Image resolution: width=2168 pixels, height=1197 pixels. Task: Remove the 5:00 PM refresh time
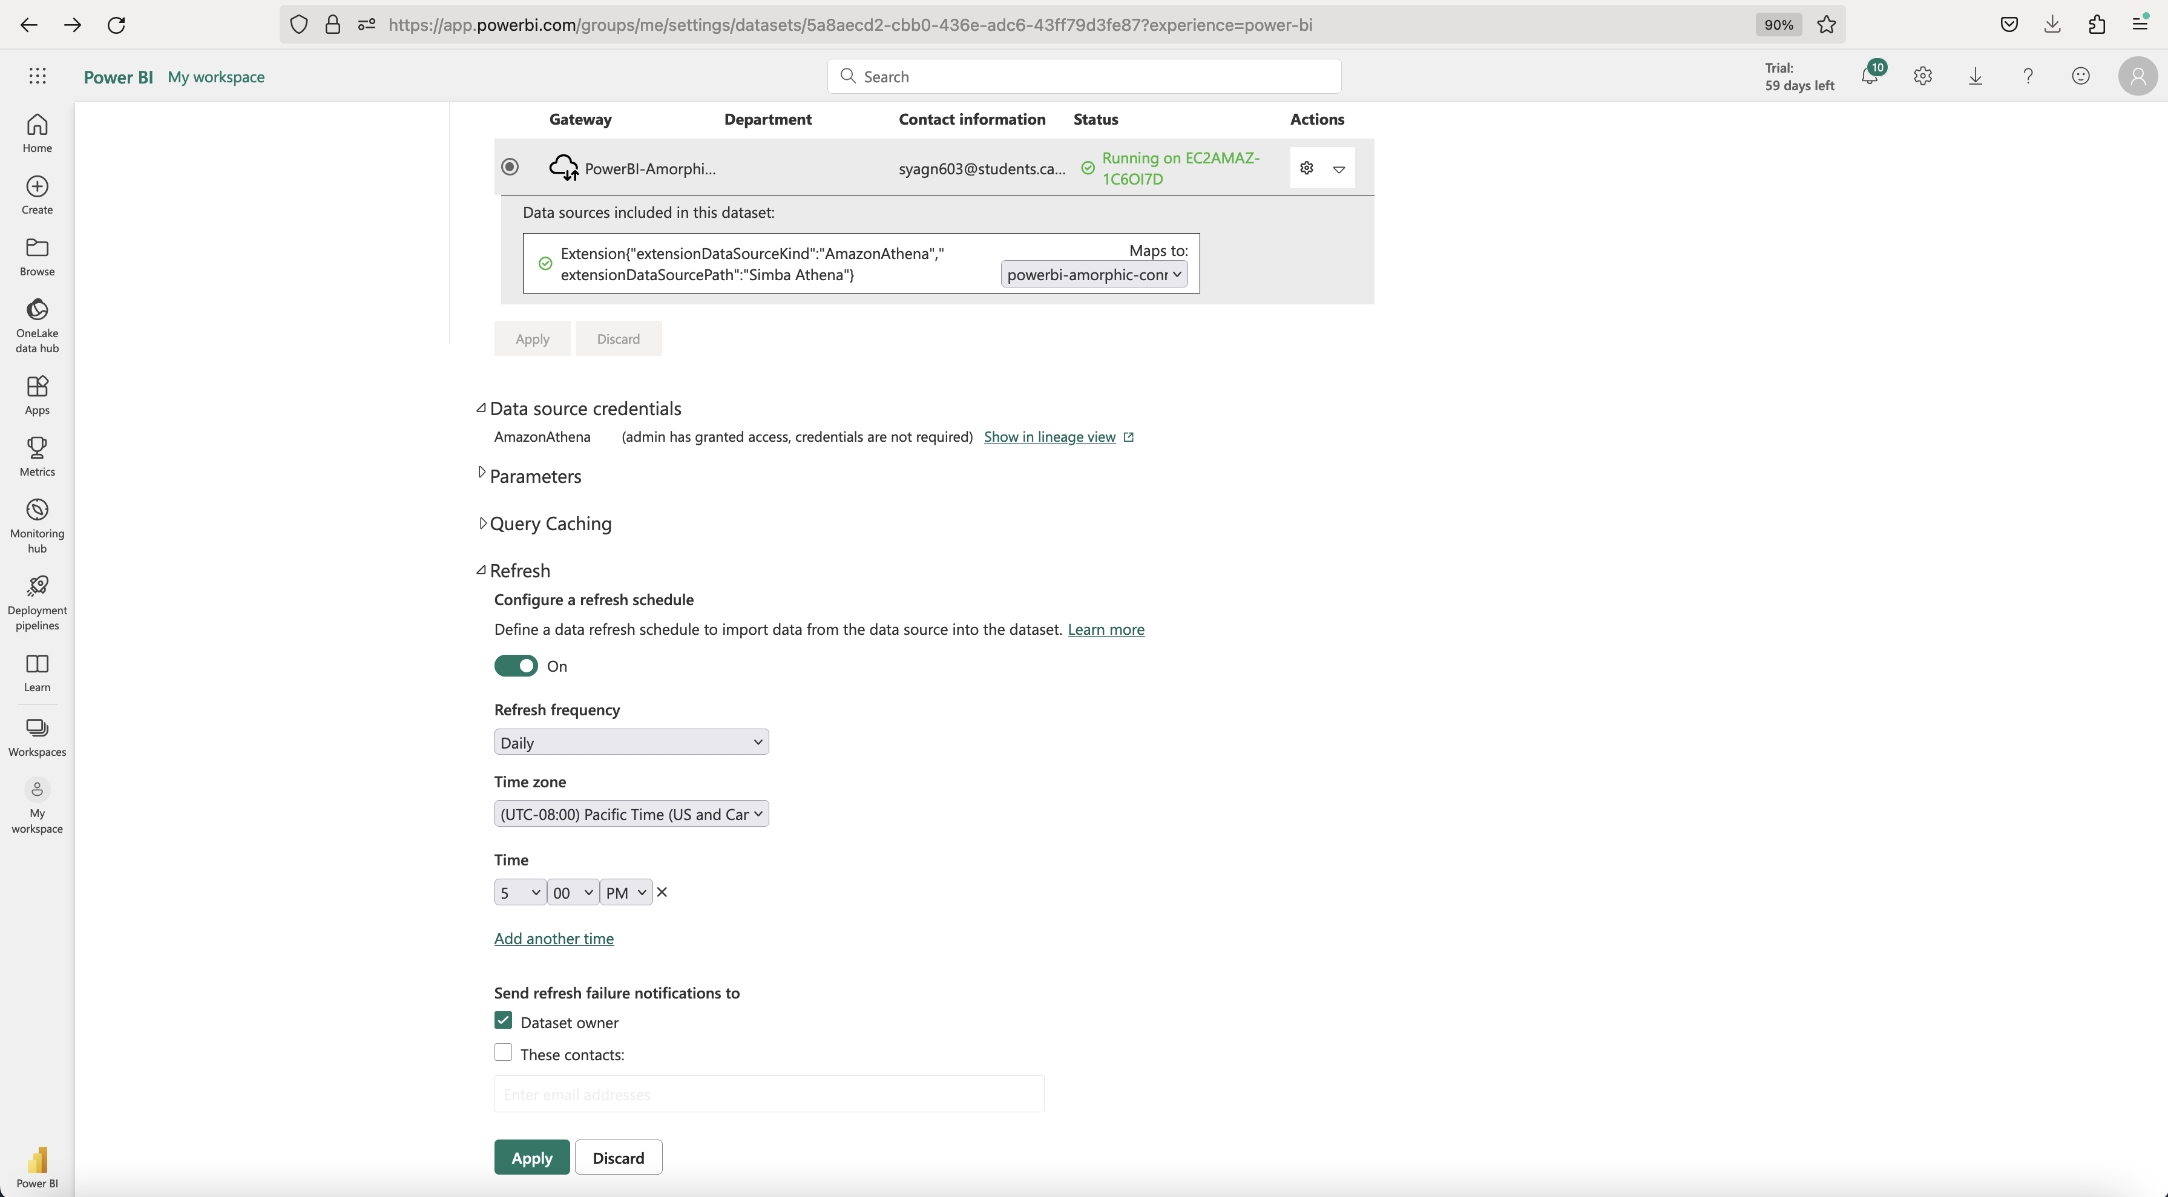click(x=662, y=892)
